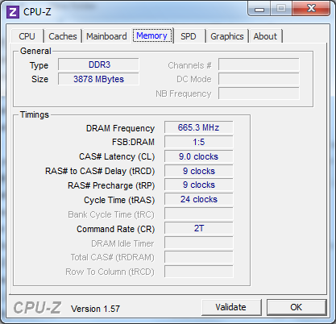Open the Graphics tab

[227, 36]
